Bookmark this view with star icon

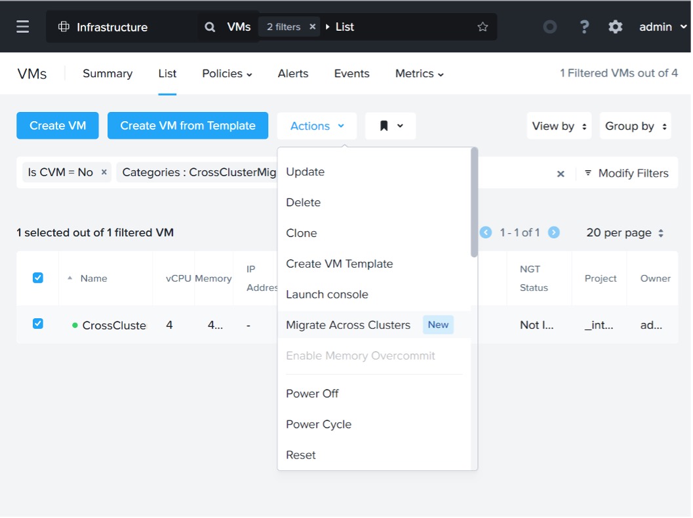pos(483,27)
